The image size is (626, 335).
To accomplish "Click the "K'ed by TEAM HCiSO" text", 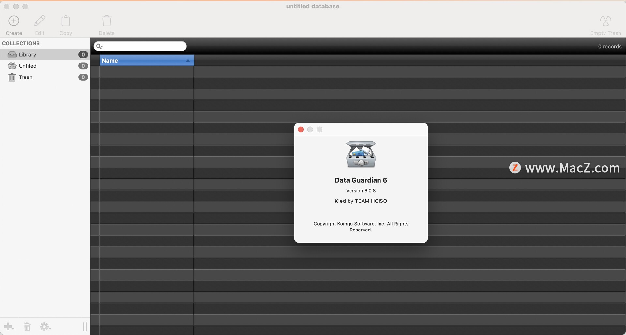I will pos(361,201).
